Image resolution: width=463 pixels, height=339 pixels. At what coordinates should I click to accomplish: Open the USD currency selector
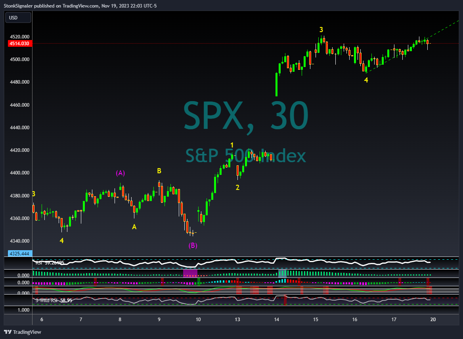[18, 18]
